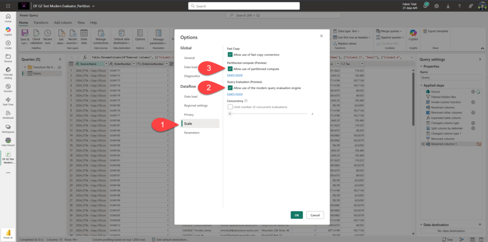Viewport: 488px width, 242px height.
Task: Expand the Merge queries dropdown
Action: tap(387, 31)
